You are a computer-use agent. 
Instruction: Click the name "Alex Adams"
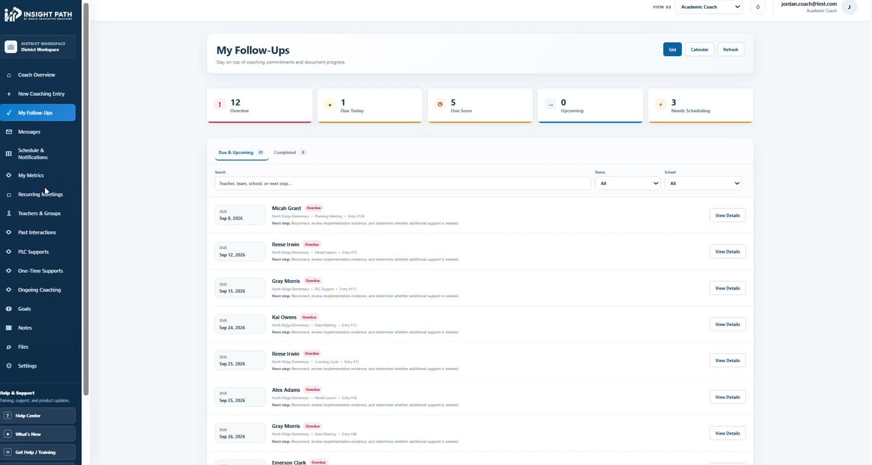[286, 390]
